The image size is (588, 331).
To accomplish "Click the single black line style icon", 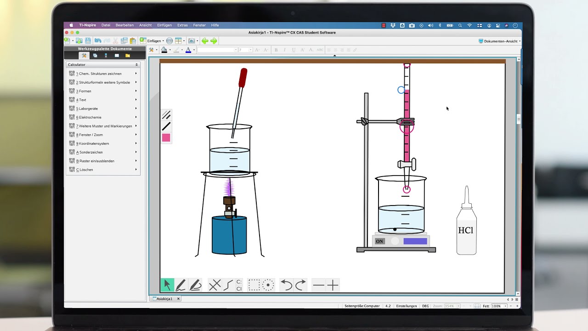I will click(x=166, y=126).
